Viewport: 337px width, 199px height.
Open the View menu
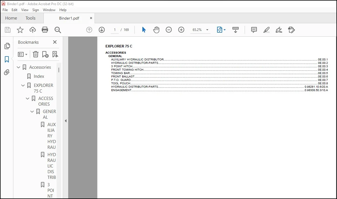pos(25,10)
